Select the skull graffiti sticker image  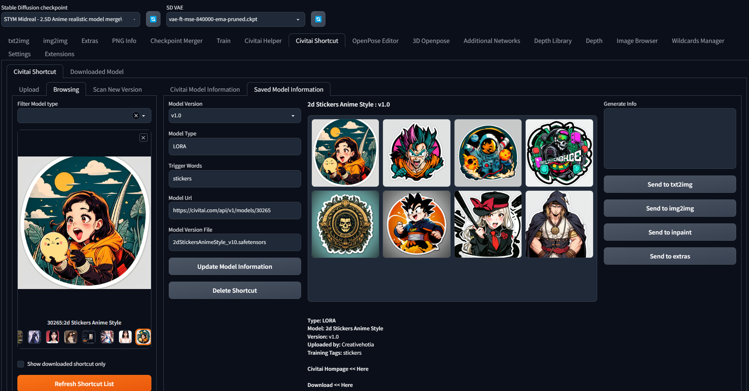point(559,153)
